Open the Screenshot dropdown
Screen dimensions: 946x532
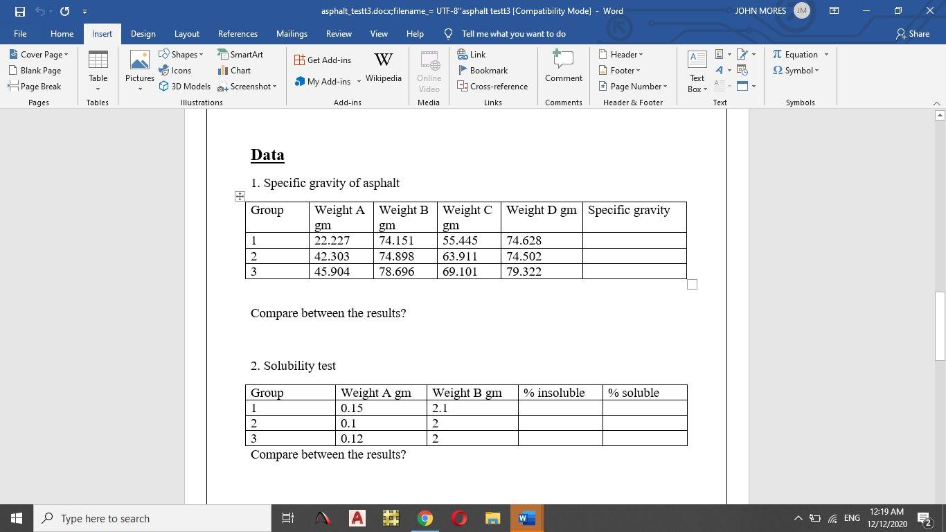pyautogui.click(x=247, y=86)
